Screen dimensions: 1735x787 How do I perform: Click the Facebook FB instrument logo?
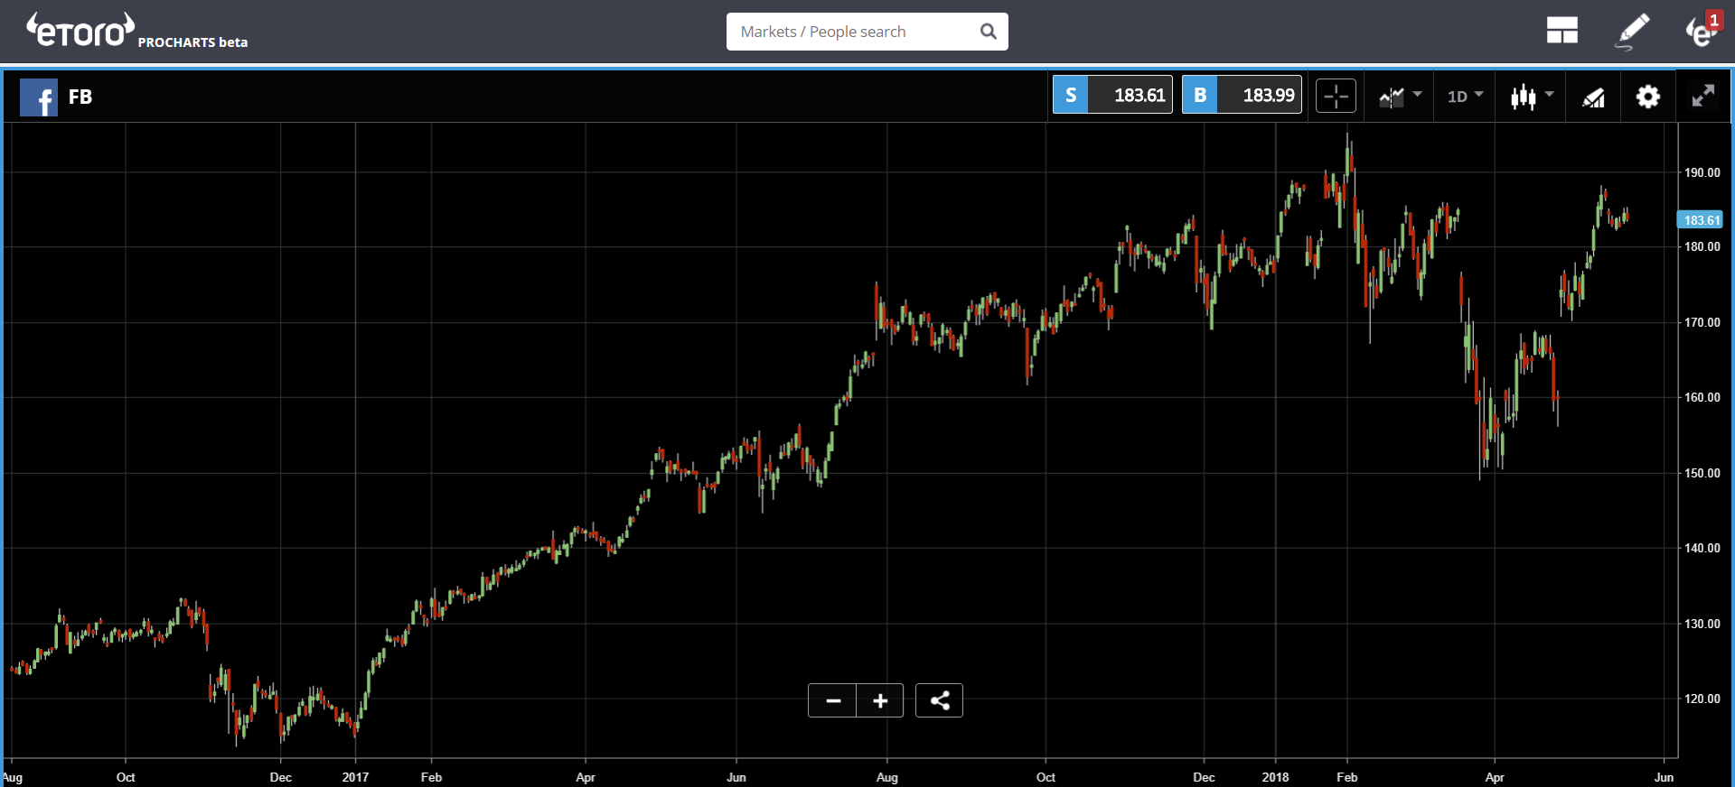pyautogui.click(x=39, y=97)
